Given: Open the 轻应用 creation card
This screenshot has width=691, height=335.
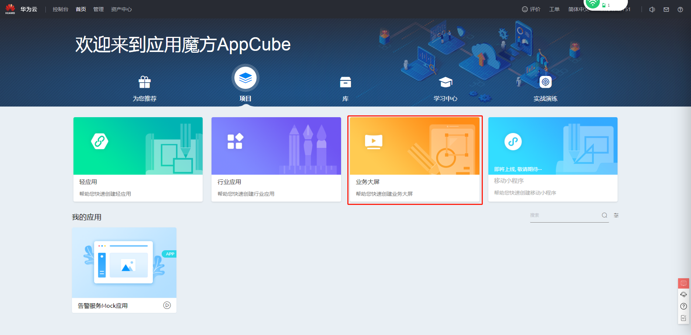Looking at the screenshot, I should coord(138,159).
